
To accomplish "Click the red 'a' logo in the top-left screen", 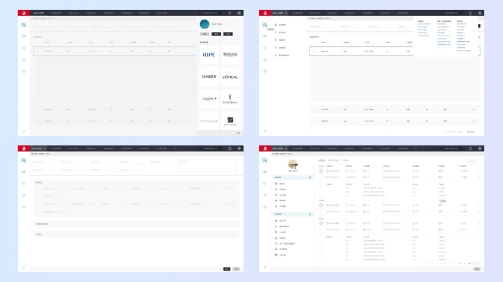I will (23, 13).
